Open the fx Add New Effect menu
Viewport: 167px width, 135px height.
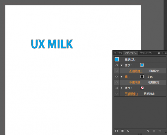point(128,131)
